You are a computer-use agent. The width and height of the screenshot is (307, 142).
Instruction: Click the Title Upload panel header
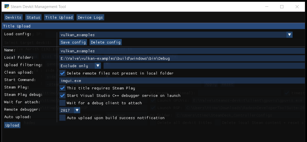point(153,26)
